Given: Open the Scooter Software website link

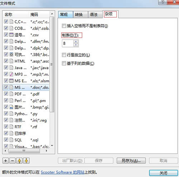Looking at the screenshot, I should [63, 172].
